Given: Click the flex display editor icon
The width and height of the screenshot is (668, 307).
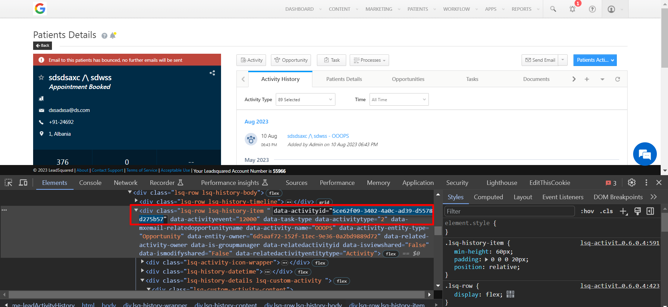Looking at the screenshot, I should (510, 294).
